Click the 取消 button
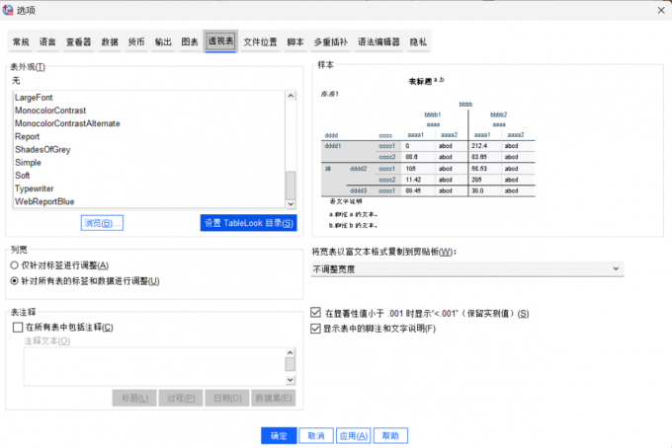 [x=316, y=435]
